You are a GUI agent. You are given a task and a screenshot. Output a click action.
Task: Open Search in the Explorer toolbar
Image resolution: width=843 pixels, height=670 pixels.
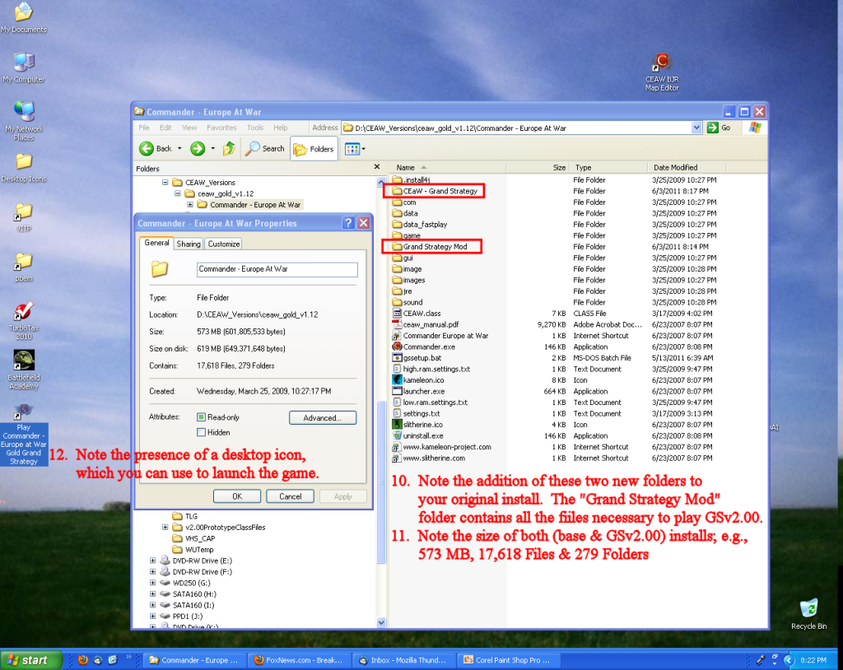point(264,148)
